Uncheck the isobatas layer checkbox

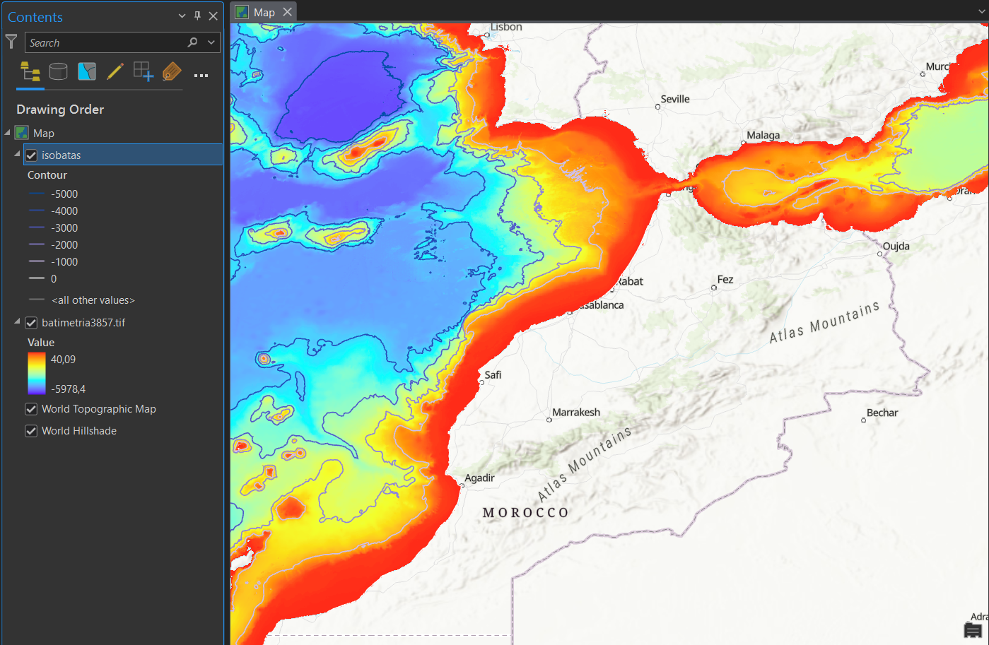pos(31,155)
